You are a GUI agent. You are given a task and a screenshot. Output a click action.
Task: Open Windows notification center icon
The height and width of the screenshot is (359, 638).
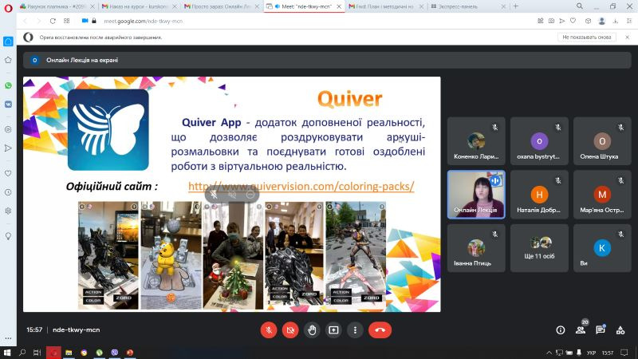pos(624,353)
